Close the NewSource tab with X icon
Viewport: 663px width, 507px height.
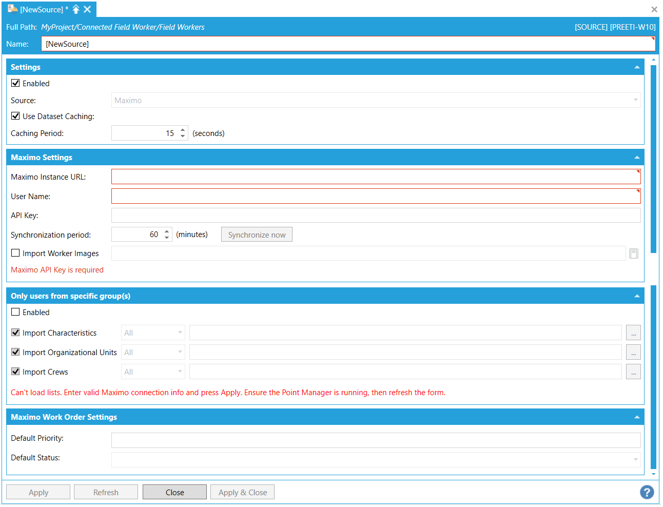pyautogui.click(x=87, y=9)
